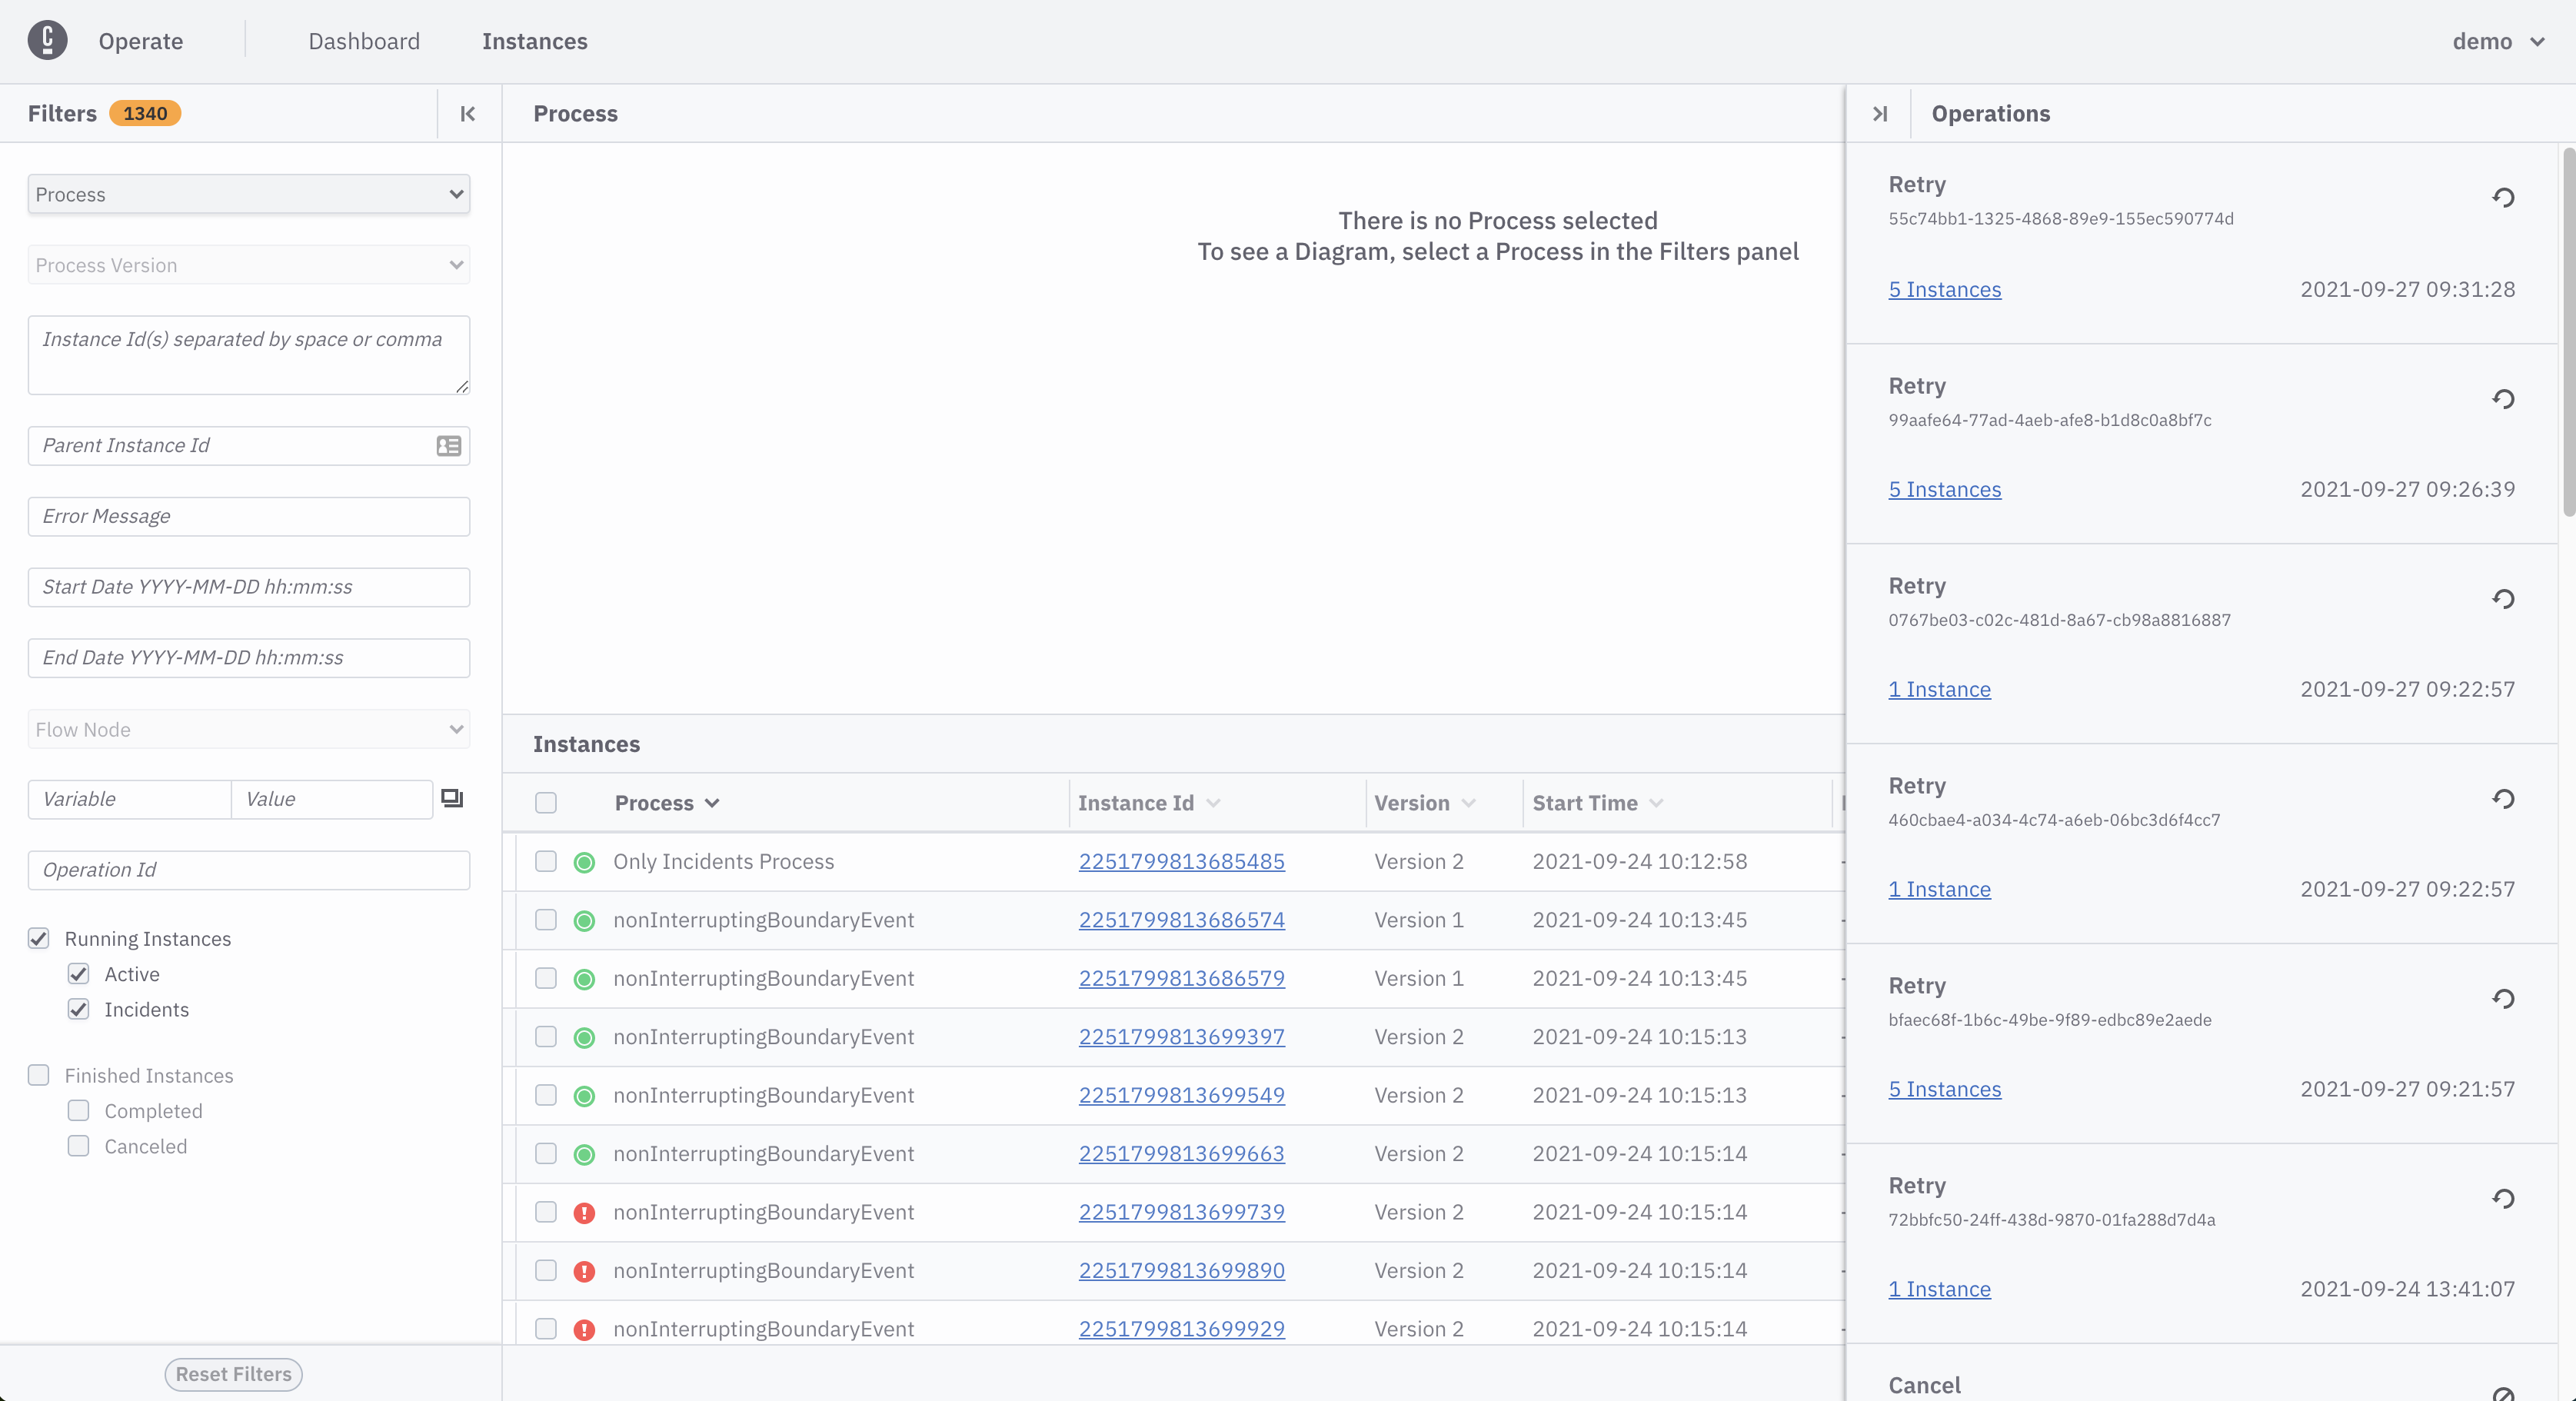Viewport: 2576px width, 1401px height.
Task: Open the Process filter dropdown
Action: 248,194
